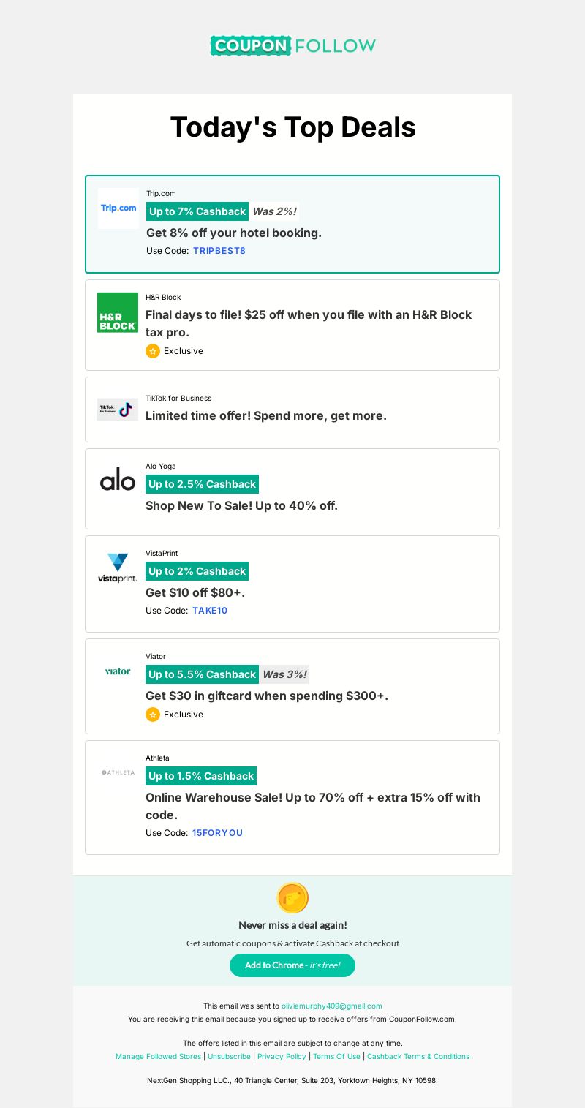Click the CouponFollow logo at top

[292, 45]
